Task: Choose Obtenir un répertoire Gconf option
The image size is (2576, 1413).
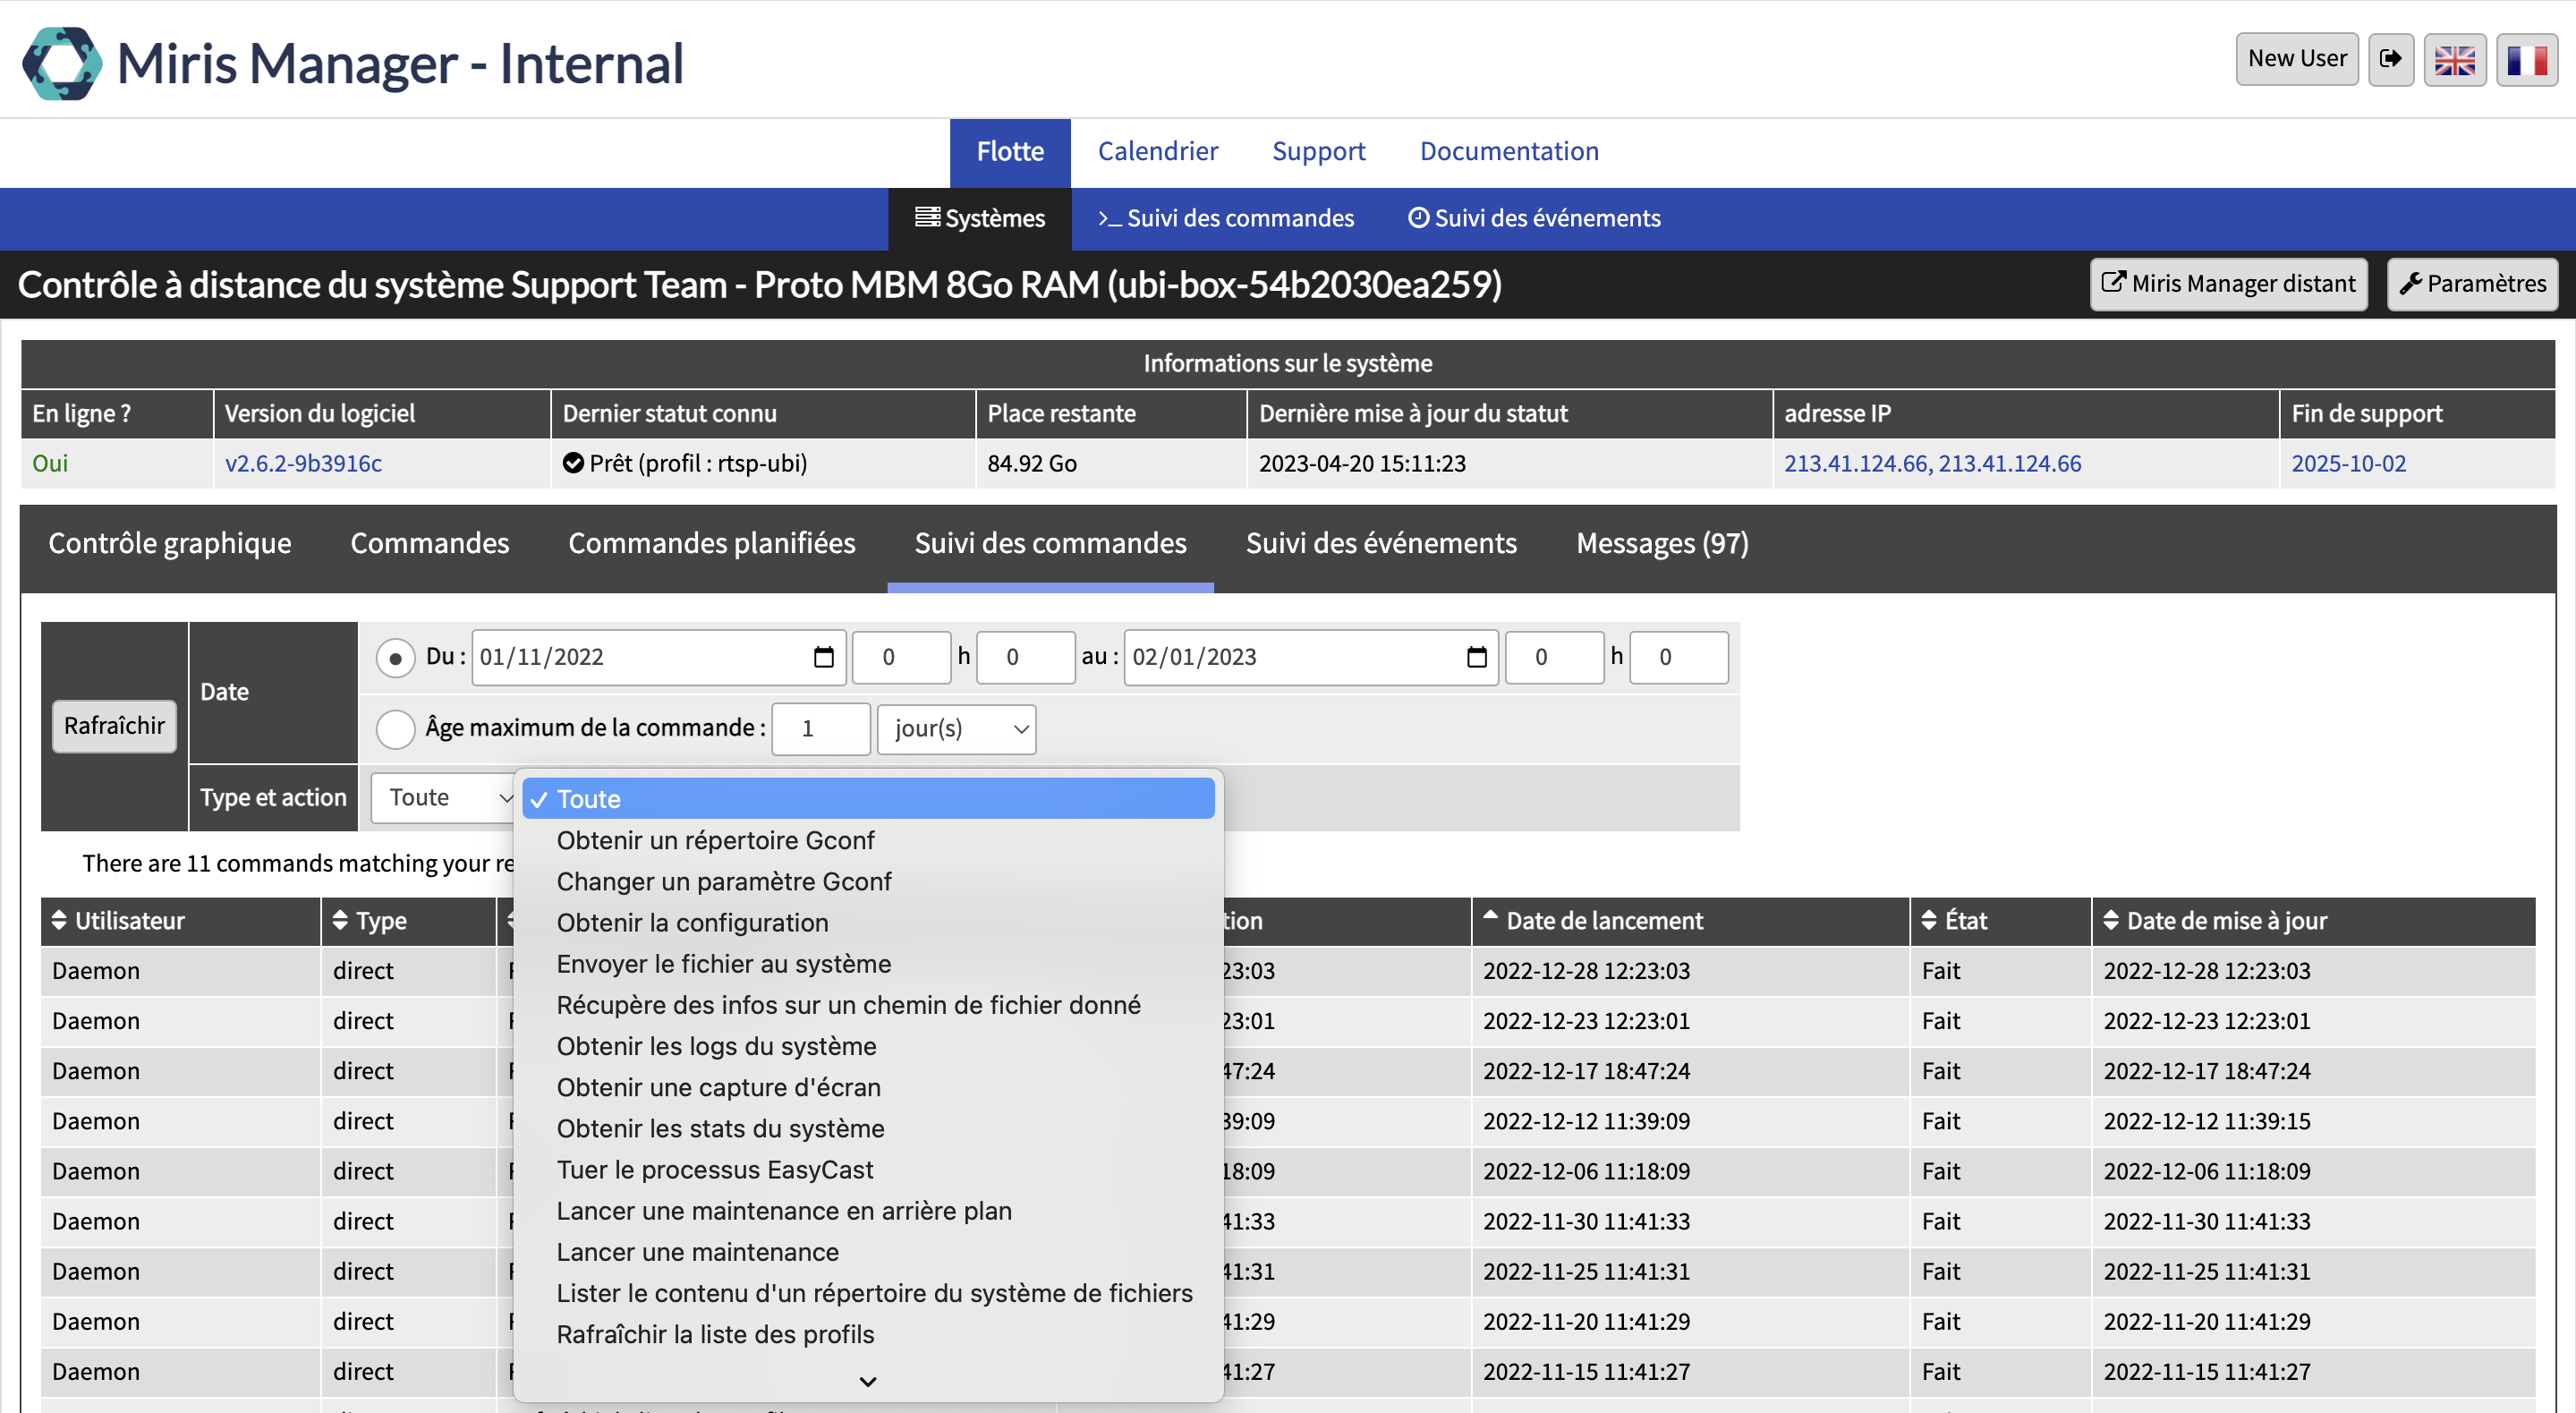Action: [x=868, y=840]
